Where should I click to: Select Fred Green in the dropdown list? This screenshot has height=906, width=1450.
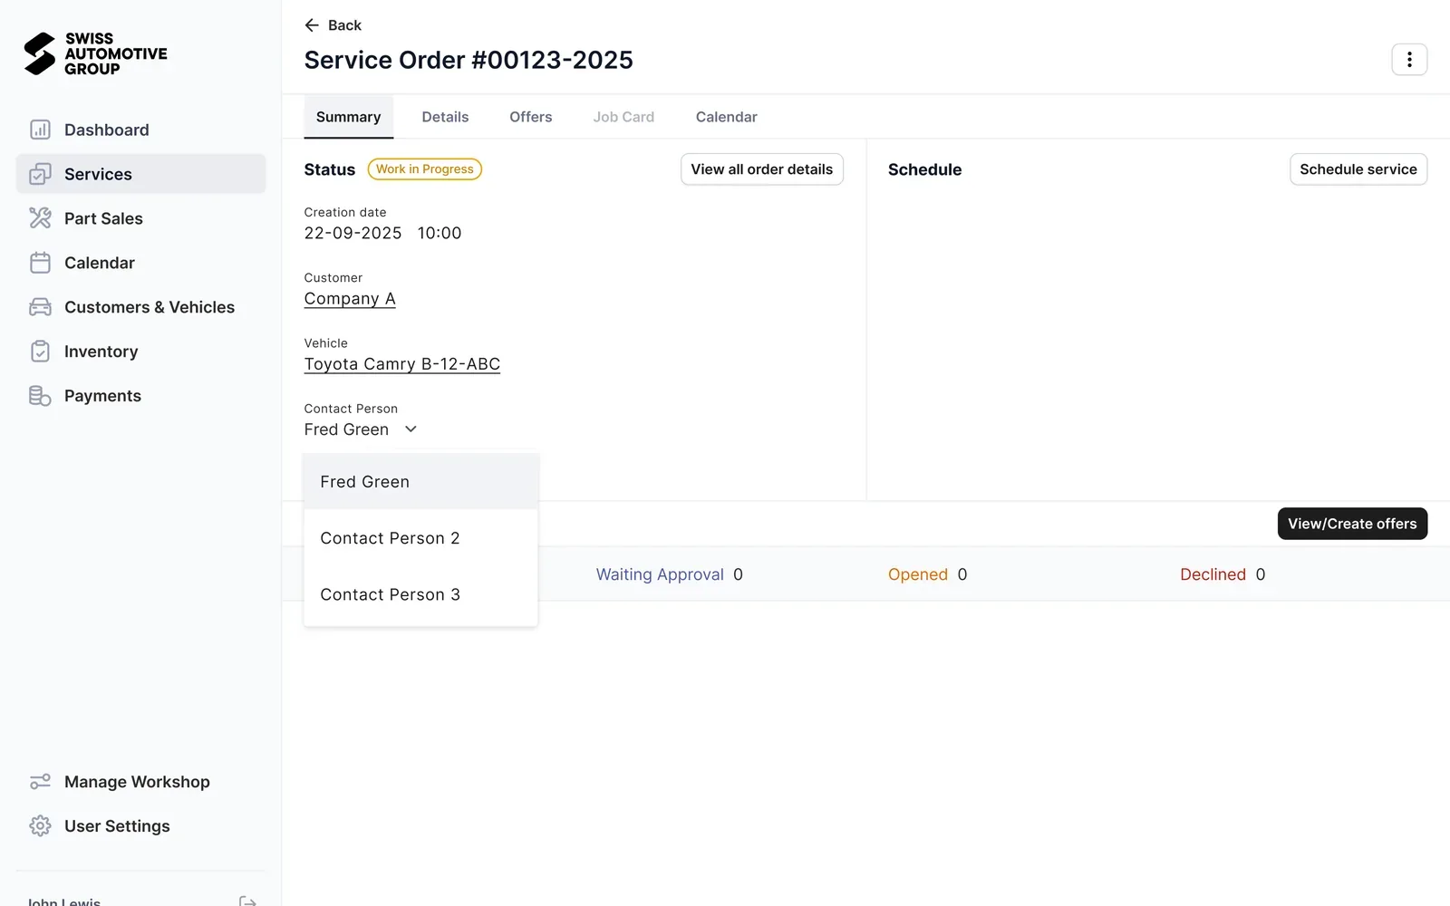click(420, 482)
